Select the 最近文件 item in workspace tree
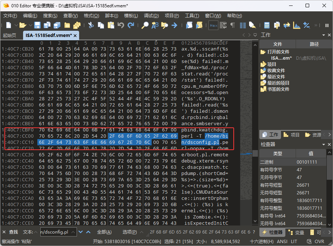Viewport: 333px width, 246px height. 275,77
